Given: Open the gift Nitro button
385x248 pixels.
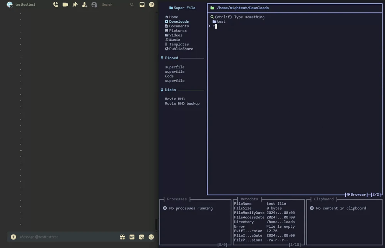Looking at the screenshot, I should click(x=122, y=237).
